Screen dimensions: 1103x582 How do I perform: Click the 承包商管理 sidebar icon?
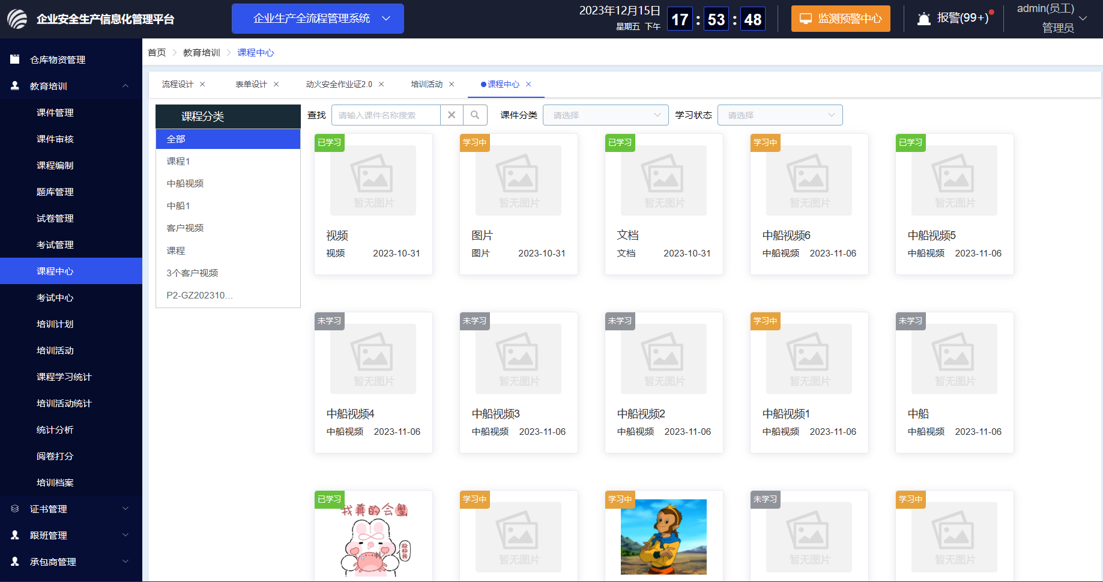[15, 561]
